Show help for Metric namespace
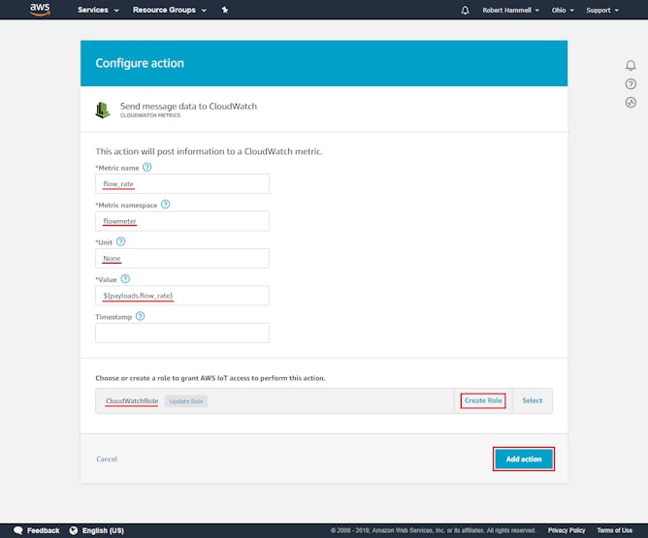Screen dimensions: 648x538 (x=165, y=205)
